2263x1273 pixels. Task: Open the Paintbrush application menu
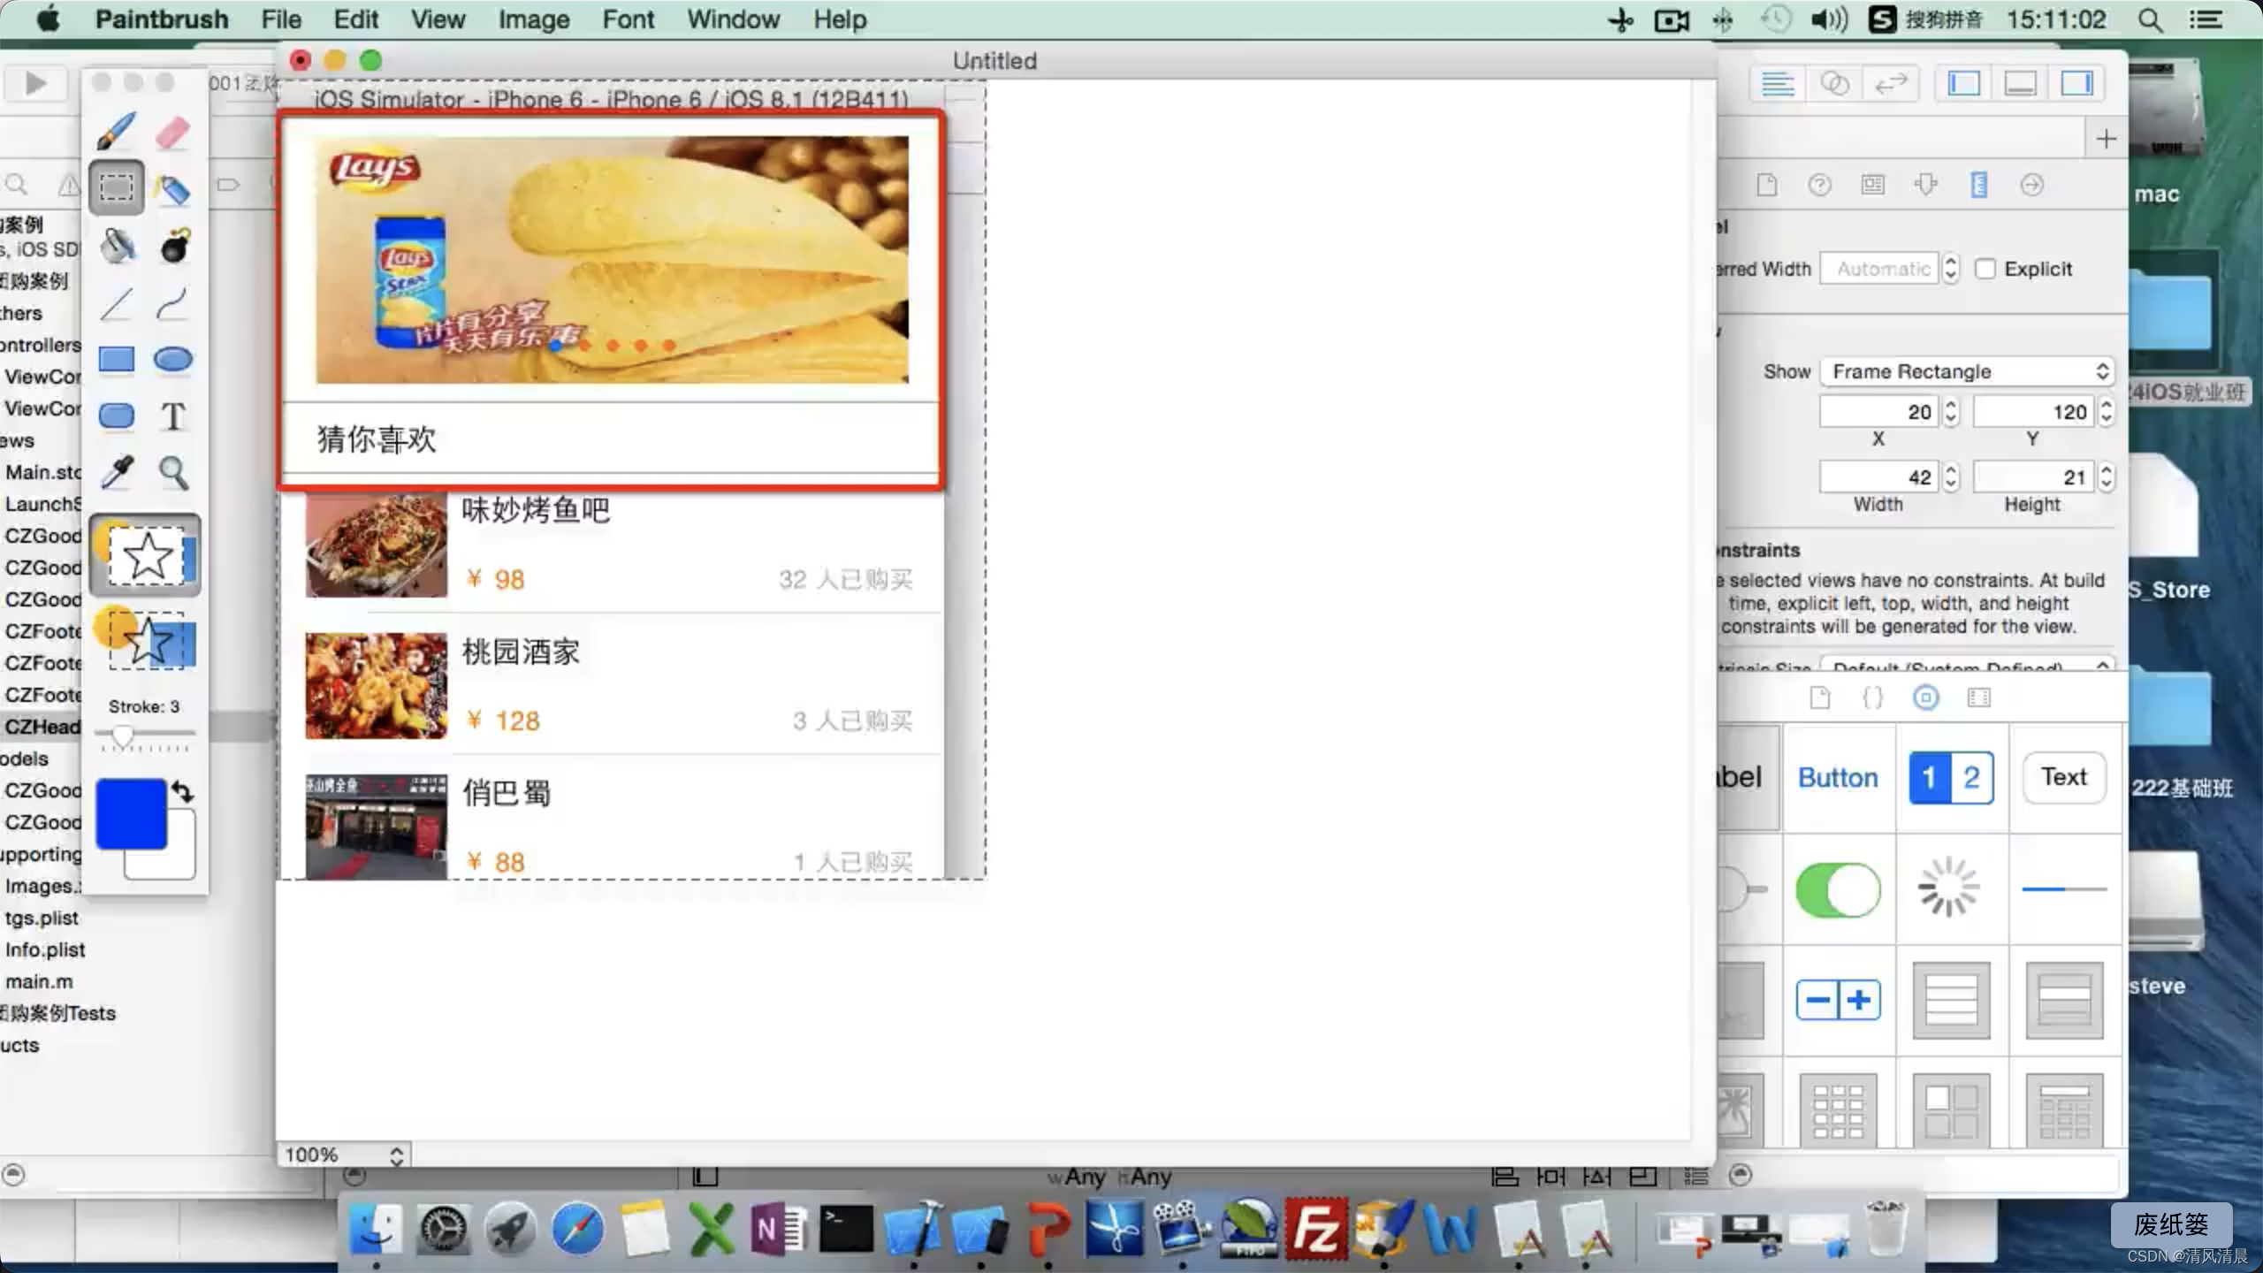tap(162, 19)
